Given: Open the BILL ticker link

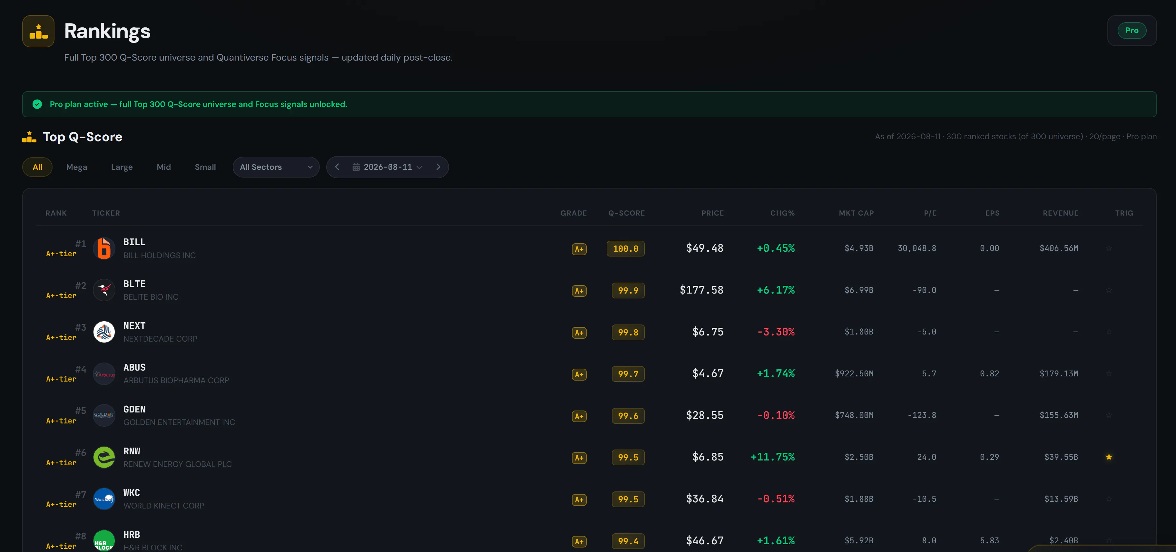Looking at the screenshot, I should coord(134,242).
